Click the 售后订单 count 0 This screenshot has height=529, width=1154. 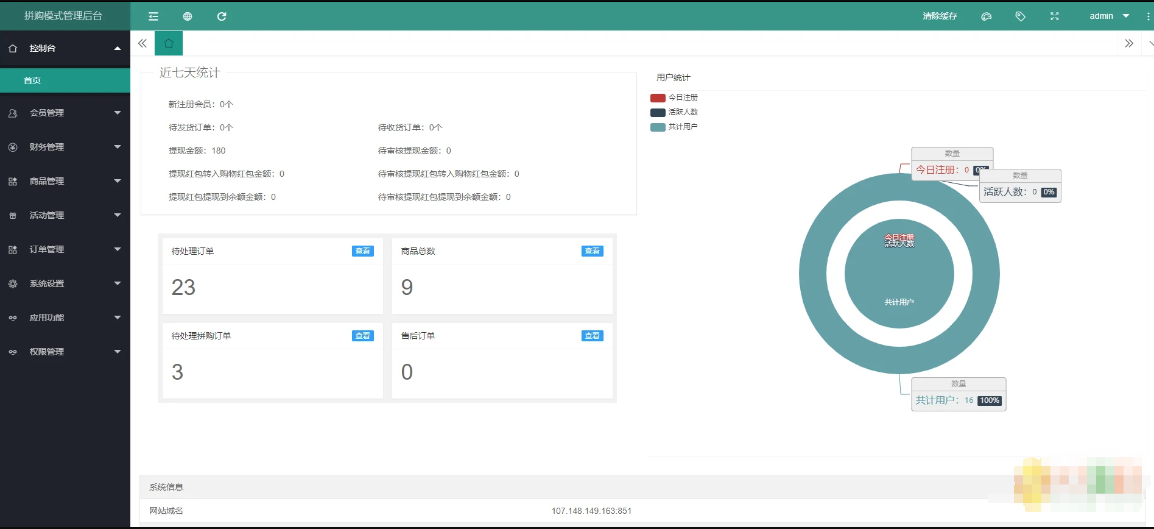tap(407, 372)
